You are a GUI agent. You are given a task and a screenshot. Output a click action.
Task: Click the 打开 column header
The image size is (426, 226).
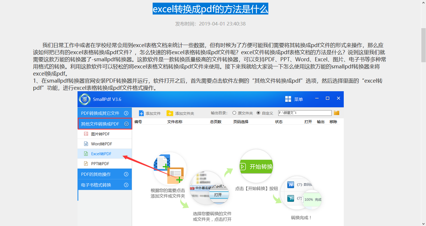pyautogui.click(x=308, y=122)
